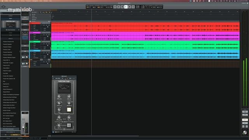Click the red audio clip in the timeline
Viewport: 249px width, 140px height.
click(145, 27)
